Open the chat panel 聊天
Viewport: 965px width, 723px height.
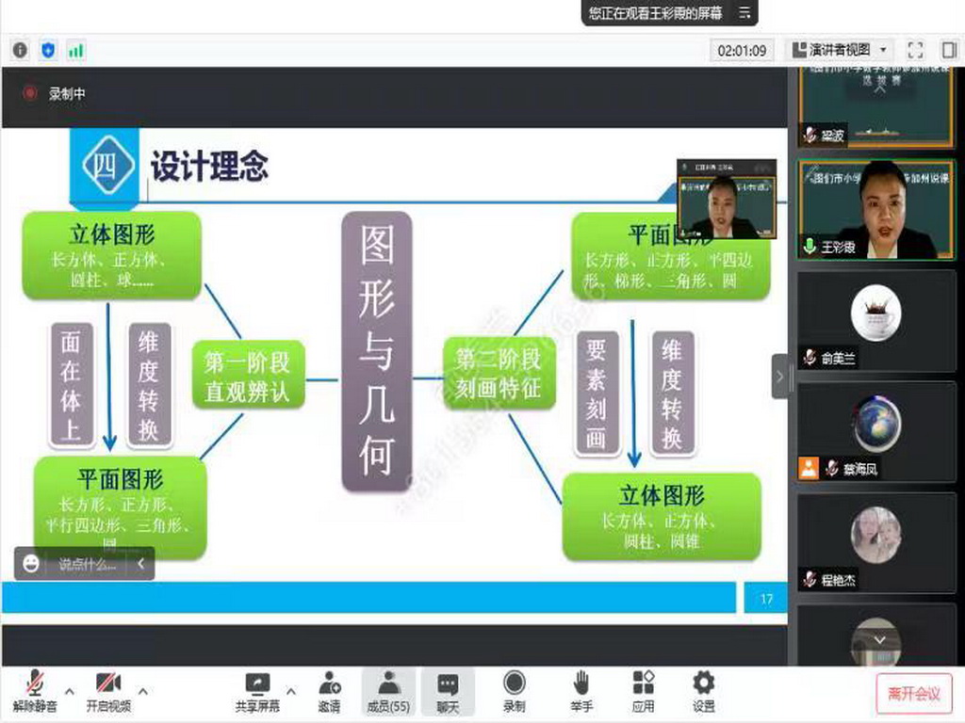click(448, 692)
